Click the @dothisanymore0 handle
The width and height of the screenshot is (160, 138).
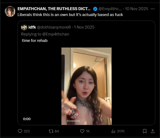pyautogui.click(x=54, y=27)
